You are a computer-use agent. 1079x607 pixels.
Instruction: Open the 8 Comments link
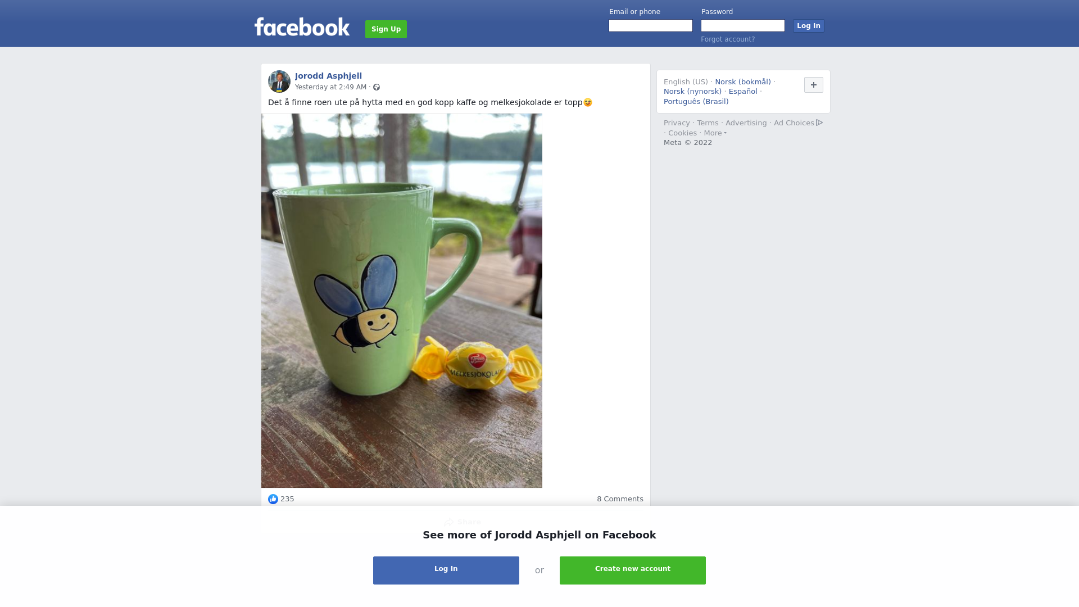(x=620, y=499)
